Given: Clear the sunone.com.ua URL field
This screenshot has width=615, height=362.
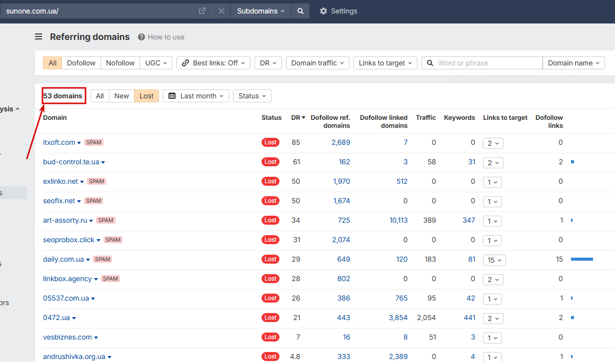Looking at the screenshot, I should (221, 11).
